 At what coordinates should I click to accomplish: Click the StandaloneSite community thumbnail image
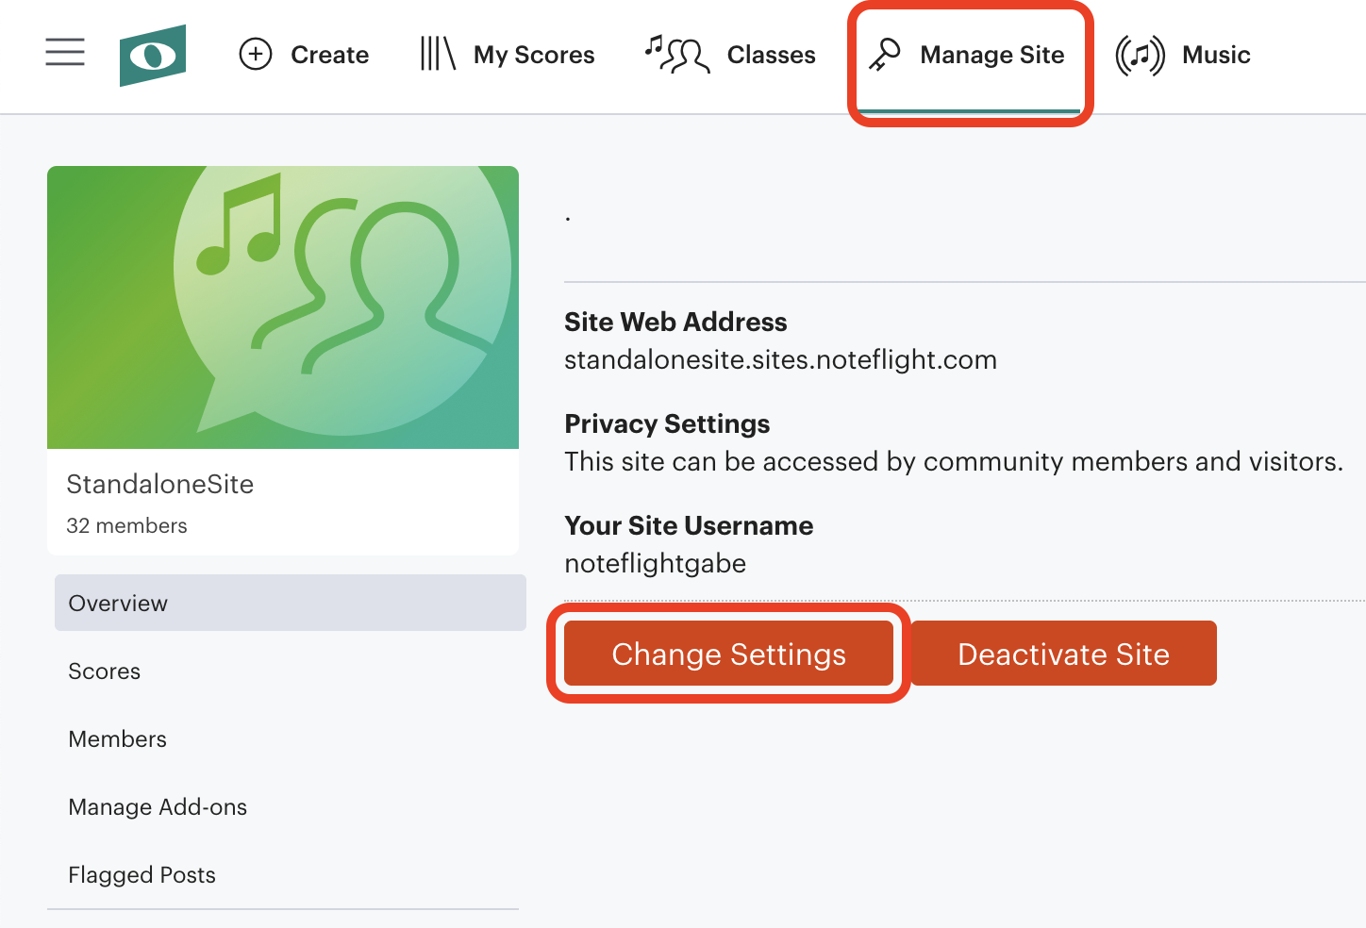pyautogui.click(x=283, y=307)
